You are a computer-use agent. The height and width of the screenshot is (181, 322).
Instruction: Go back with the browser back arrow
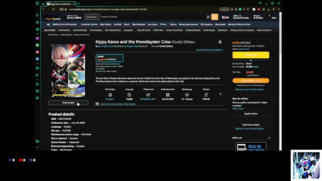[43, 9]
